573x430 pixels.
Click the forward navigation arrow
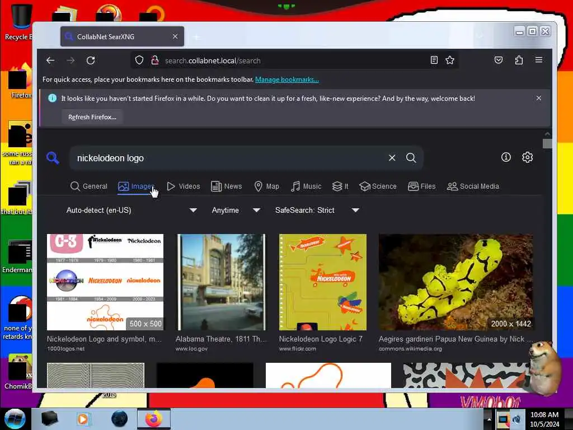(71, 60)
